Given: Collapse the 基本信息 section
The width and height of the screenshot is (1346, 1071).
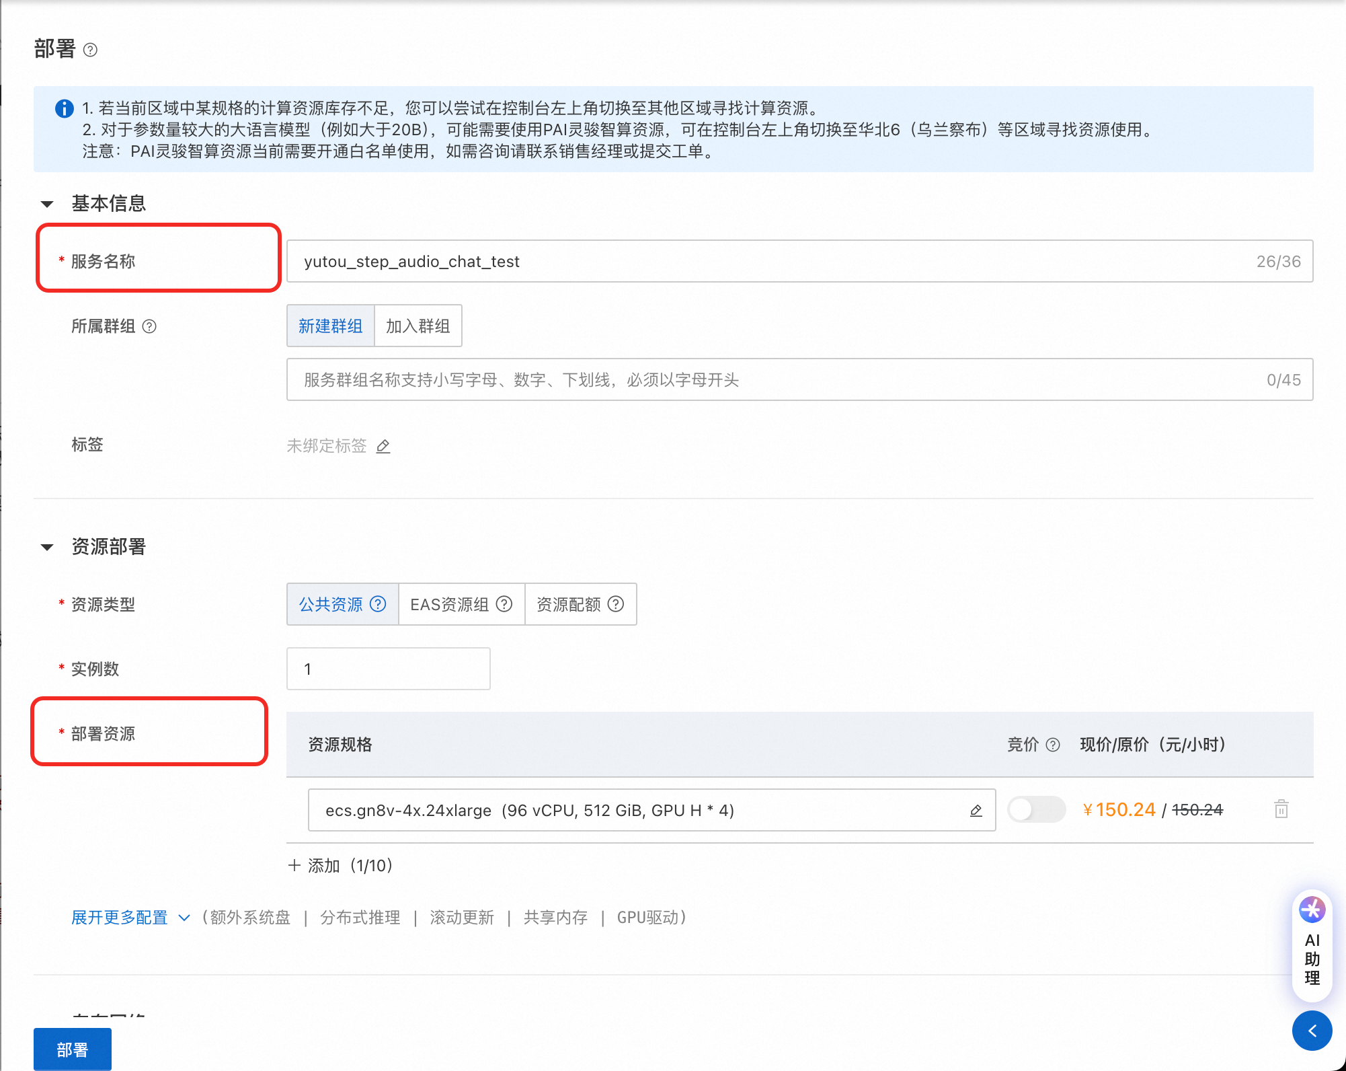Looking at the screenshot, I should 47,204.
